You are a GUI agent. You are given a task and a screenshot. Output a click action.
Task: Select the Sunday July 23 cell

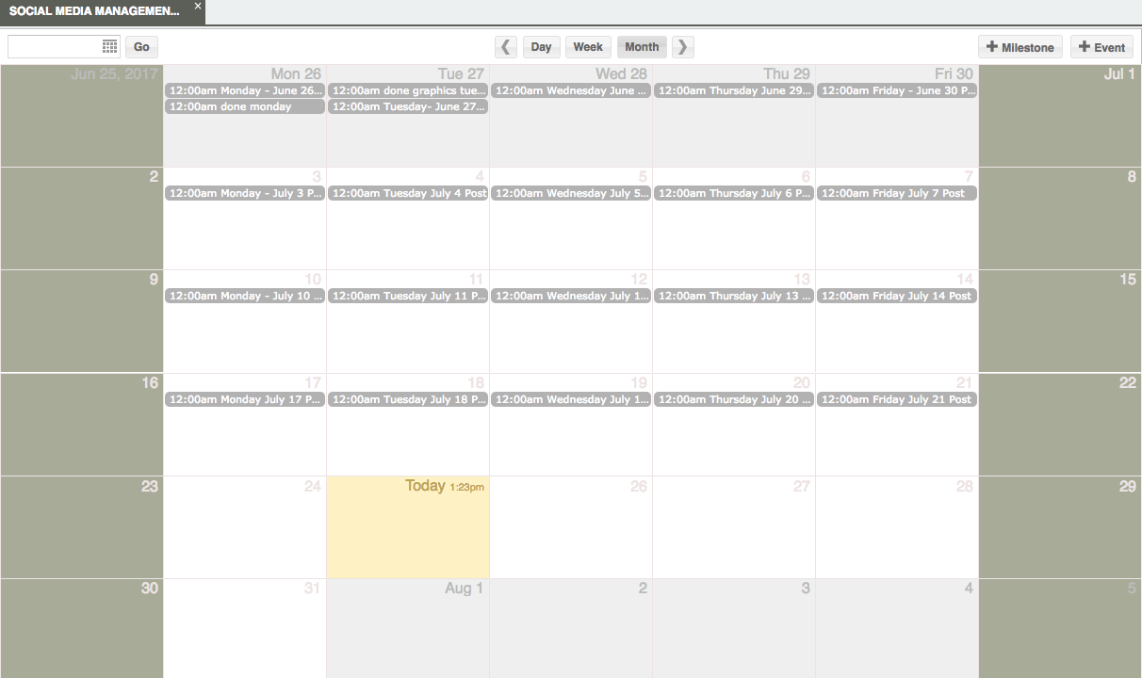82,527
